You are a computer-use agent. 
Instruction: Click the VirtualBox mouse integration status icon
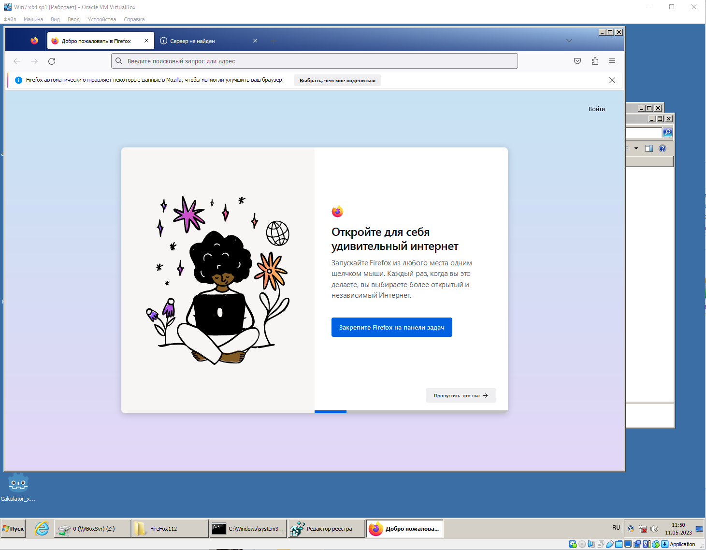point(656,544)
